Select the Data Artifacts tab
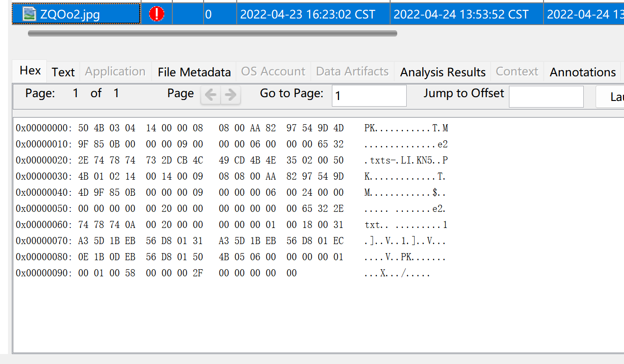The image size is (624, 364). tap(352, 72)
